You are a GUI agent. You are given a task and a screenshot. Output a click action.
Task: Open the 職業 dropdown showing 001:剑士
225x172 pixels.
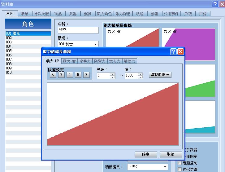[78, 44]
